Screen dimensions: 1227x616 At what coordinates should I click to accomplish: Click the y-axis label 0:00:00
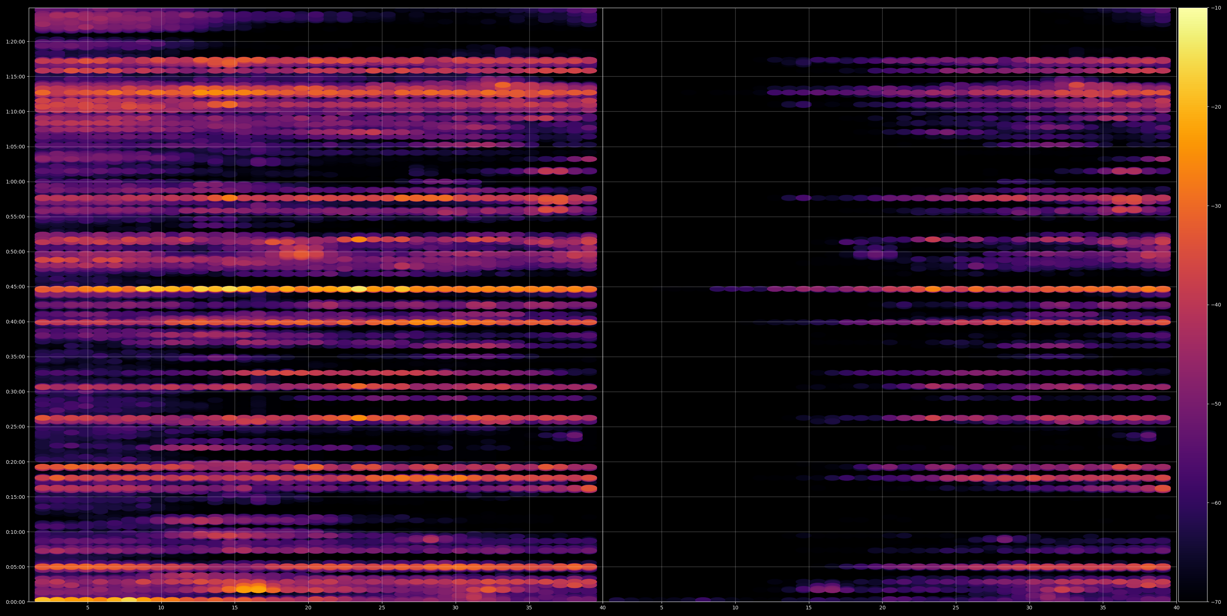pyautogui.click(x=15, y=602)
